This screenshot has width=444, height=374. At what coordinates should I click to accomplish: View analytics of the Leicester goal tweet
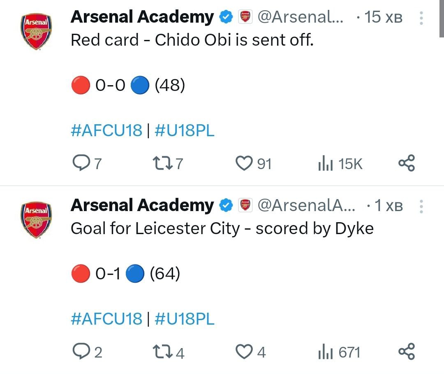tap(324, 352)
